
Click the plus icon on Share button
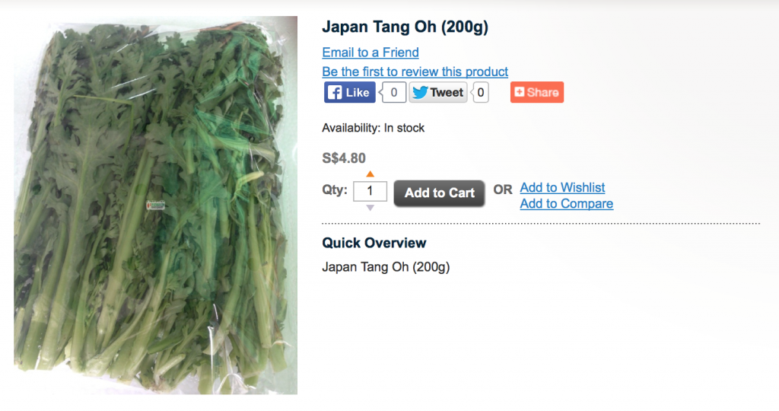(519, 92)
